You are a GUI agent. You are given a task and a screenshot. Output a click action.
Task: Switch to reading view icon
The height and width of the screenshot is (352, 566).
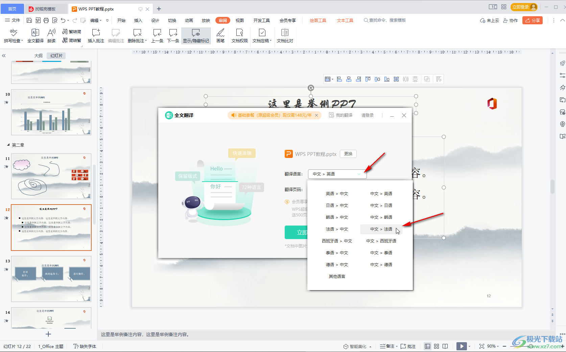445,346
